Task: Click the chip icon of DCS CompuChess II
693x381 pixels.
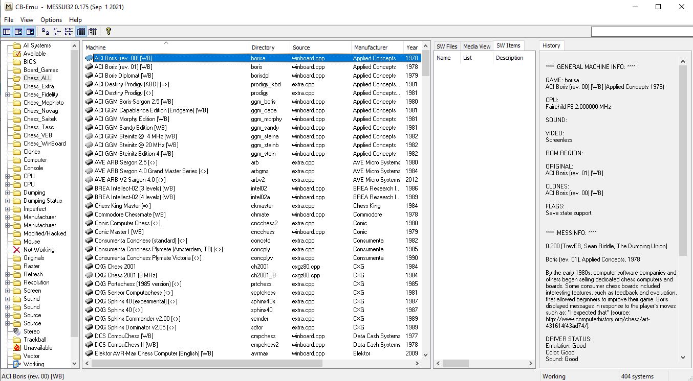Action: [89, 345]
